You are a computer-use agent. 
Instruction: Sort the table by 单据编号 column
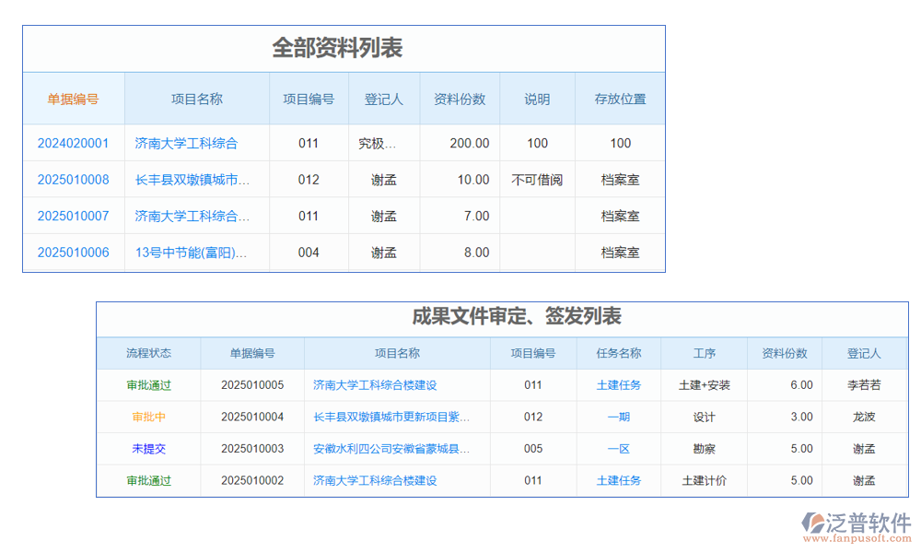pyautogui.click(x=74, y=99)
